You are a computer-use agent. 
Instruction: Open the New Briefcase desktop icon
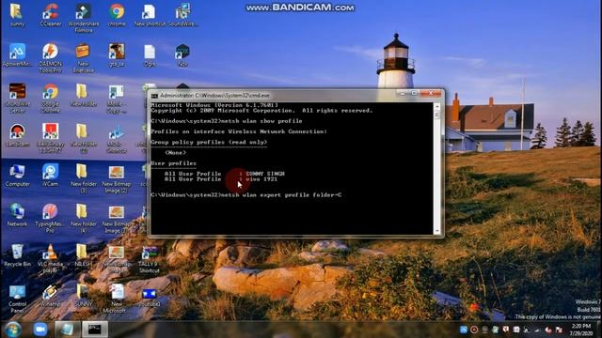pos(83,58)
